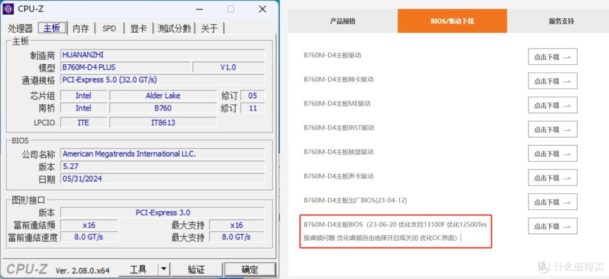Viewport: 609px width, 279px height.
Task: Click the V1.0 revision field
Action: (x=228, y=67)
